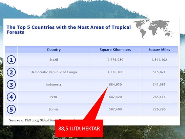Click the Brazil country cell

coord(54,60)
